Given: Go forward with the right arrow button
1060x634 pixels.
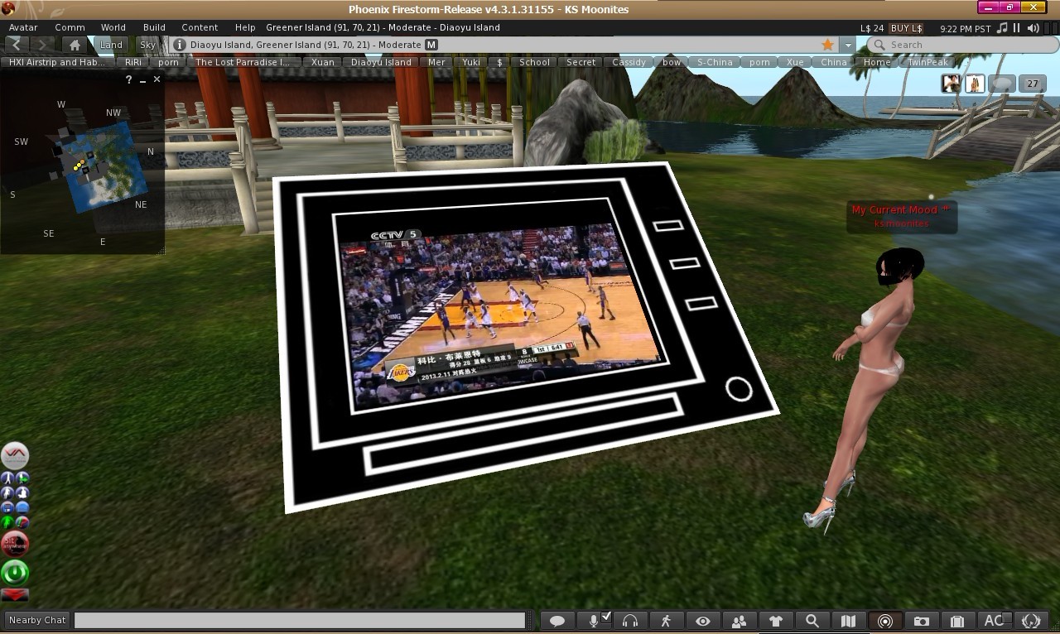Looking at the screenshot, I should click(x=42, y=45).
